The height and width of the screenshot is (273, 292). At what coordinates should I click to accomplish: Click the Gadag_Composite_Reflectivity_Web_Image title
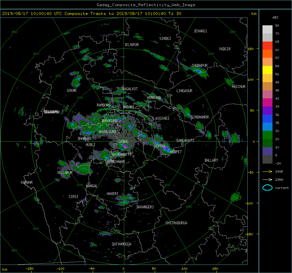coord(146,5)
